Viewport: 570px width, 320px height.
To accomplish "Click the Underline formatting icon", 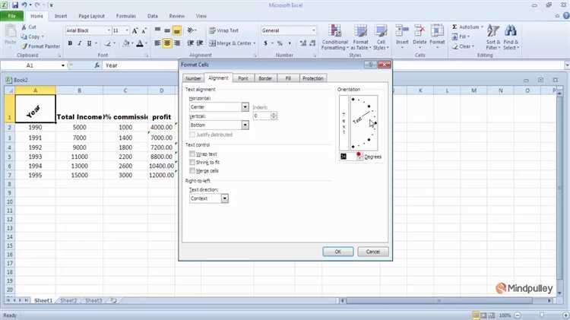I will pyautogui.click(x=89, y=43).
